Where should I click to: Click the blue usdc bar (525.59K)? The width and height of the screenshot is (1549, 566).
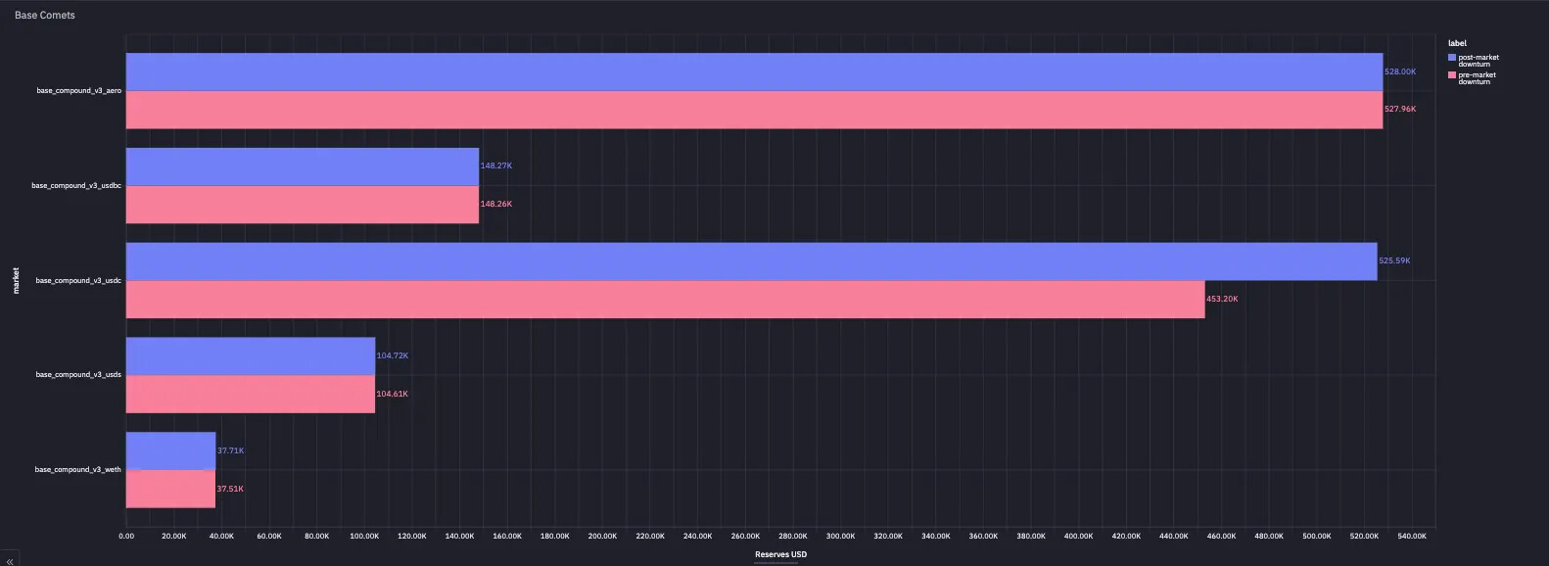coord(751,261)
